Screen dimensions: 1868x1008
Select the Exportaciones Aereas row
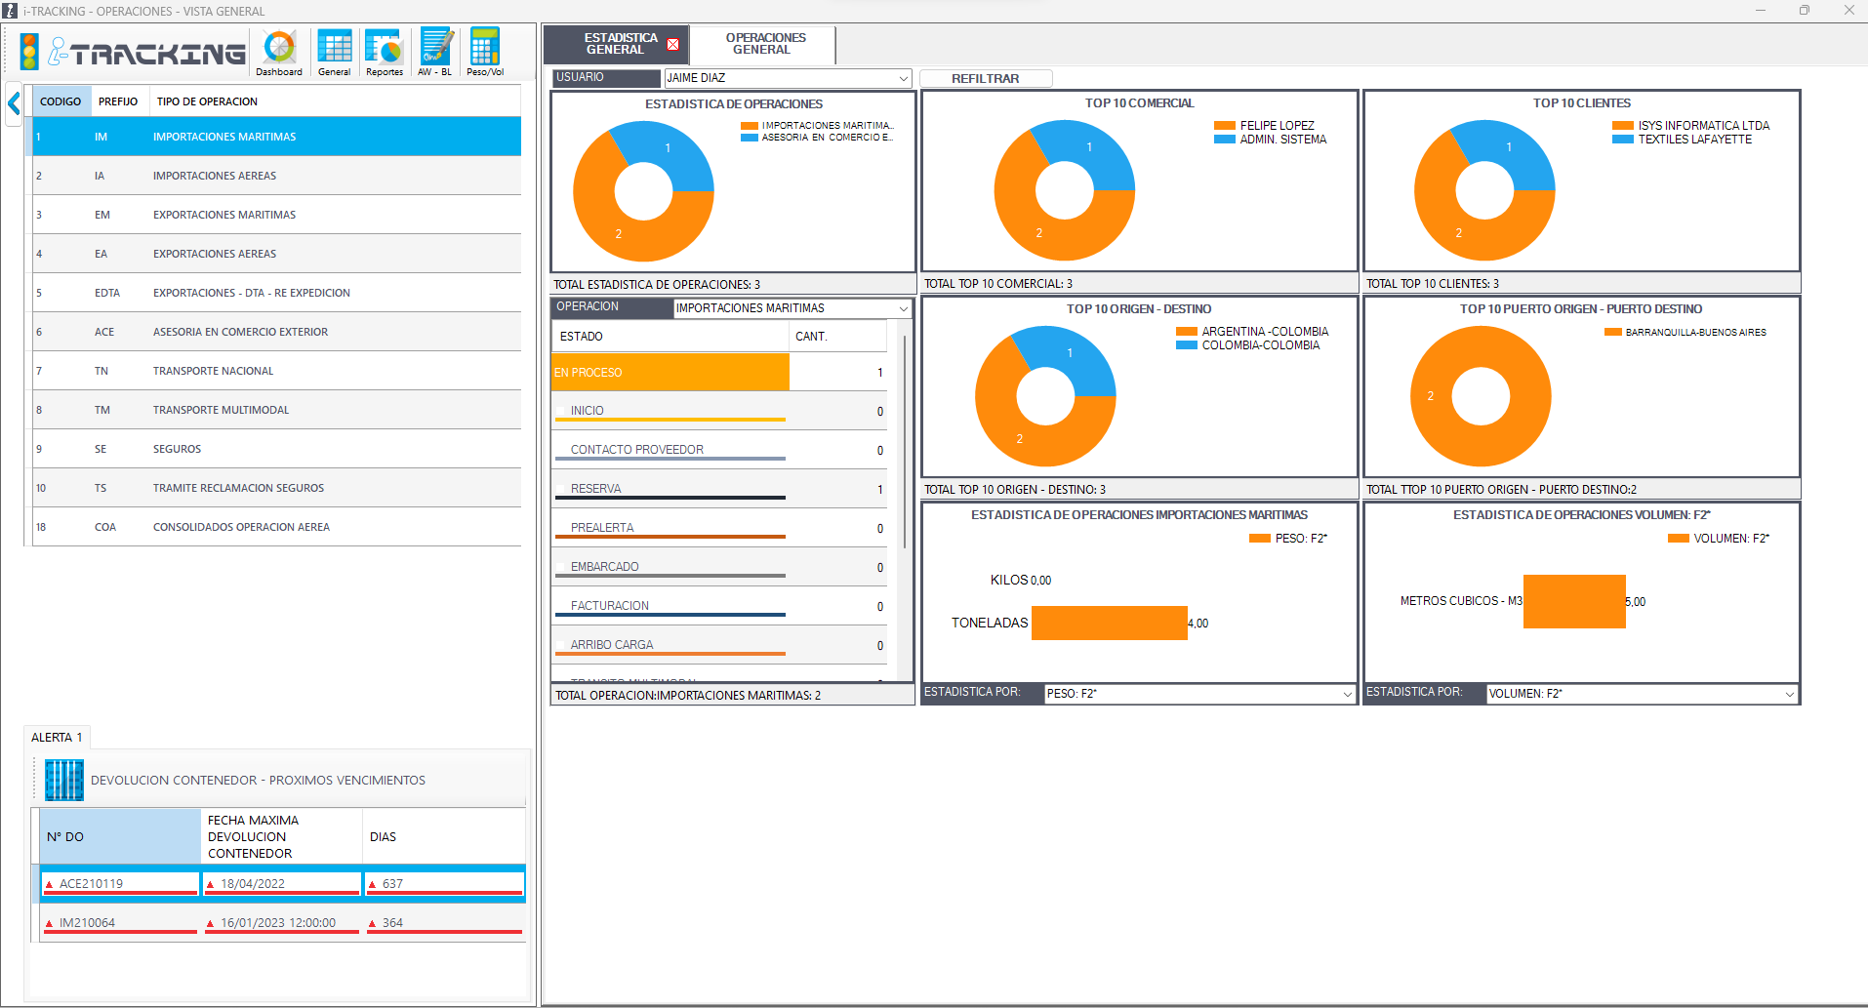(215, 254)
